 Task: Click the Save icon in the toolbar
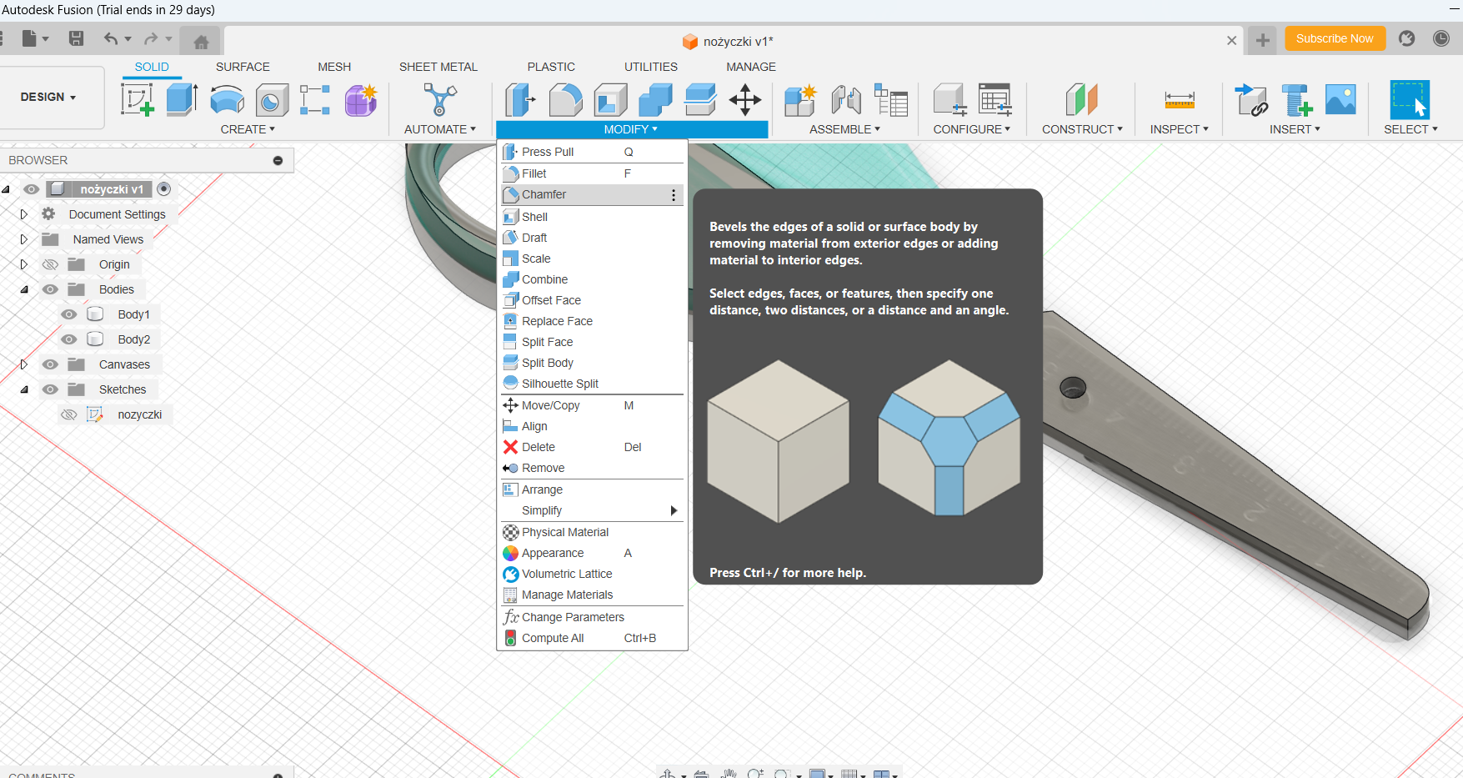pos(76,38)
